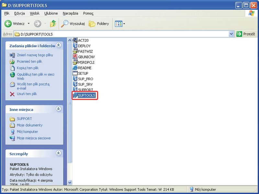Open Moje dokumenty link
Screen dimensions: 259x194
(x=29, y=125)
